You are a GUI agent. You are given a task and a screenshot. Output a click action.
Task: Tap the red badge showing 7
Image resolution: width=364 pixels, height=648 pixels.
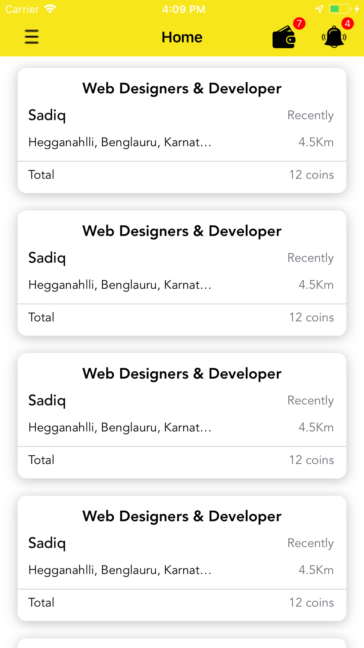(x=299, y=24)
